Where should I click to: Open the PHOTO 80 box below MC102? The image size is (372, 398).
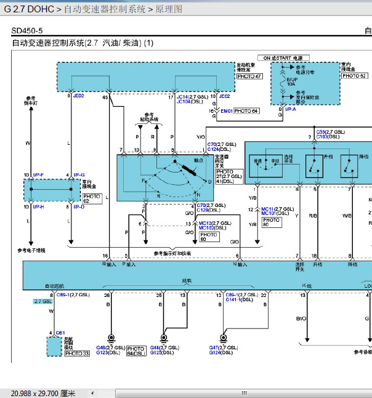pos(209,237)
